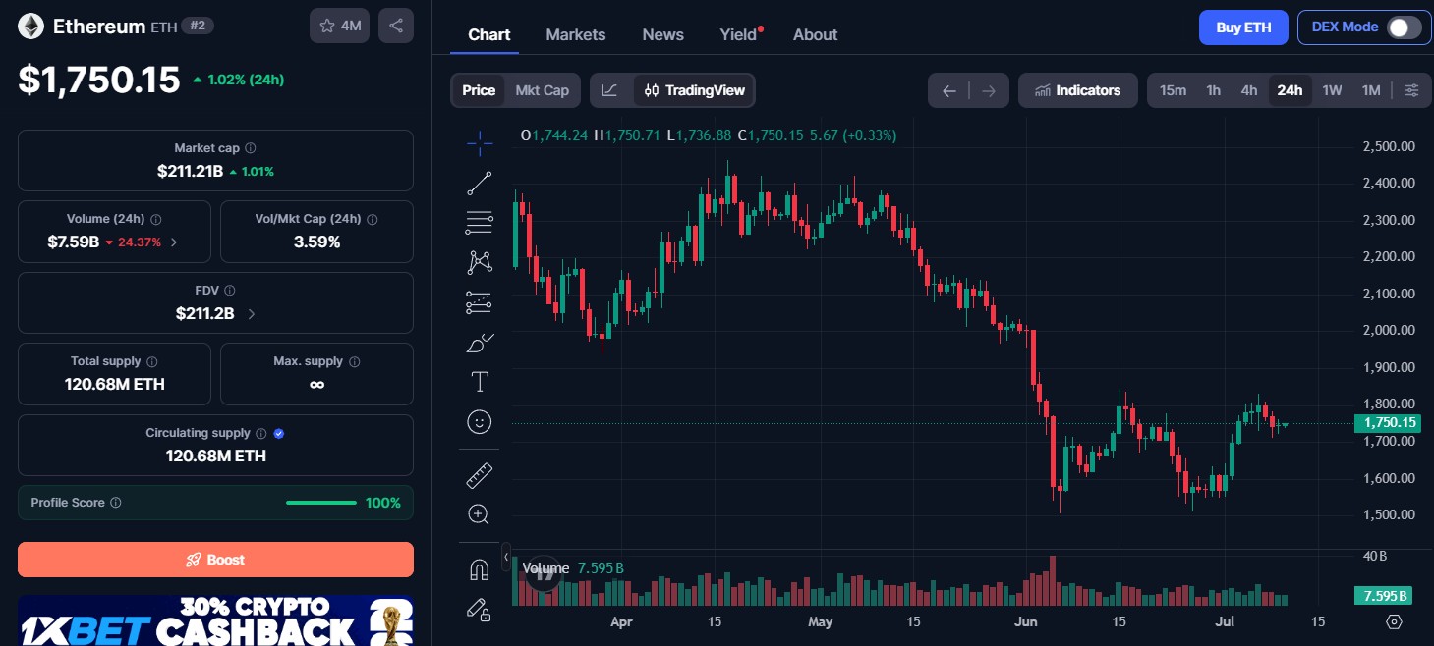The height and width of the screenshot is (646, 1434).
Task: Set chart interval to 4h
Action: click(1249, 90)
